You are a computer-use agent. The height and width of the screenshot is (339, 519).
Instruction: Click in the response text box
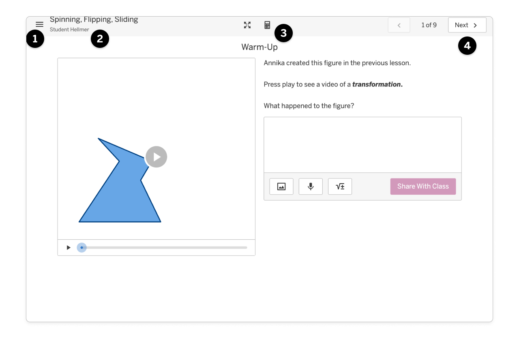362,144
